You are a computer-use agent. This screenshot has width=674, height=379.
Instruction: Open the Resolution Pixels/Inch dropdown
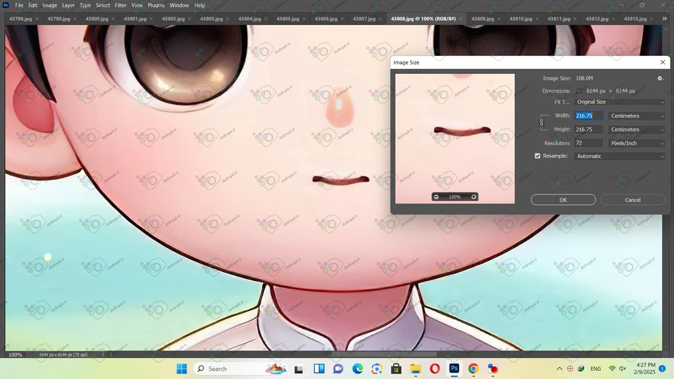637,143
